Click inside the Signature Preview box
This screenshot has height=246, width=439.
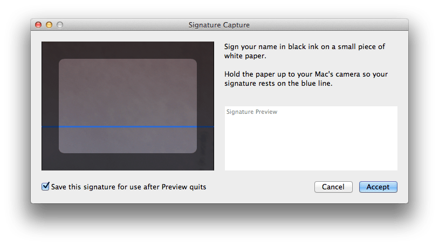click(x=311, y=143)
